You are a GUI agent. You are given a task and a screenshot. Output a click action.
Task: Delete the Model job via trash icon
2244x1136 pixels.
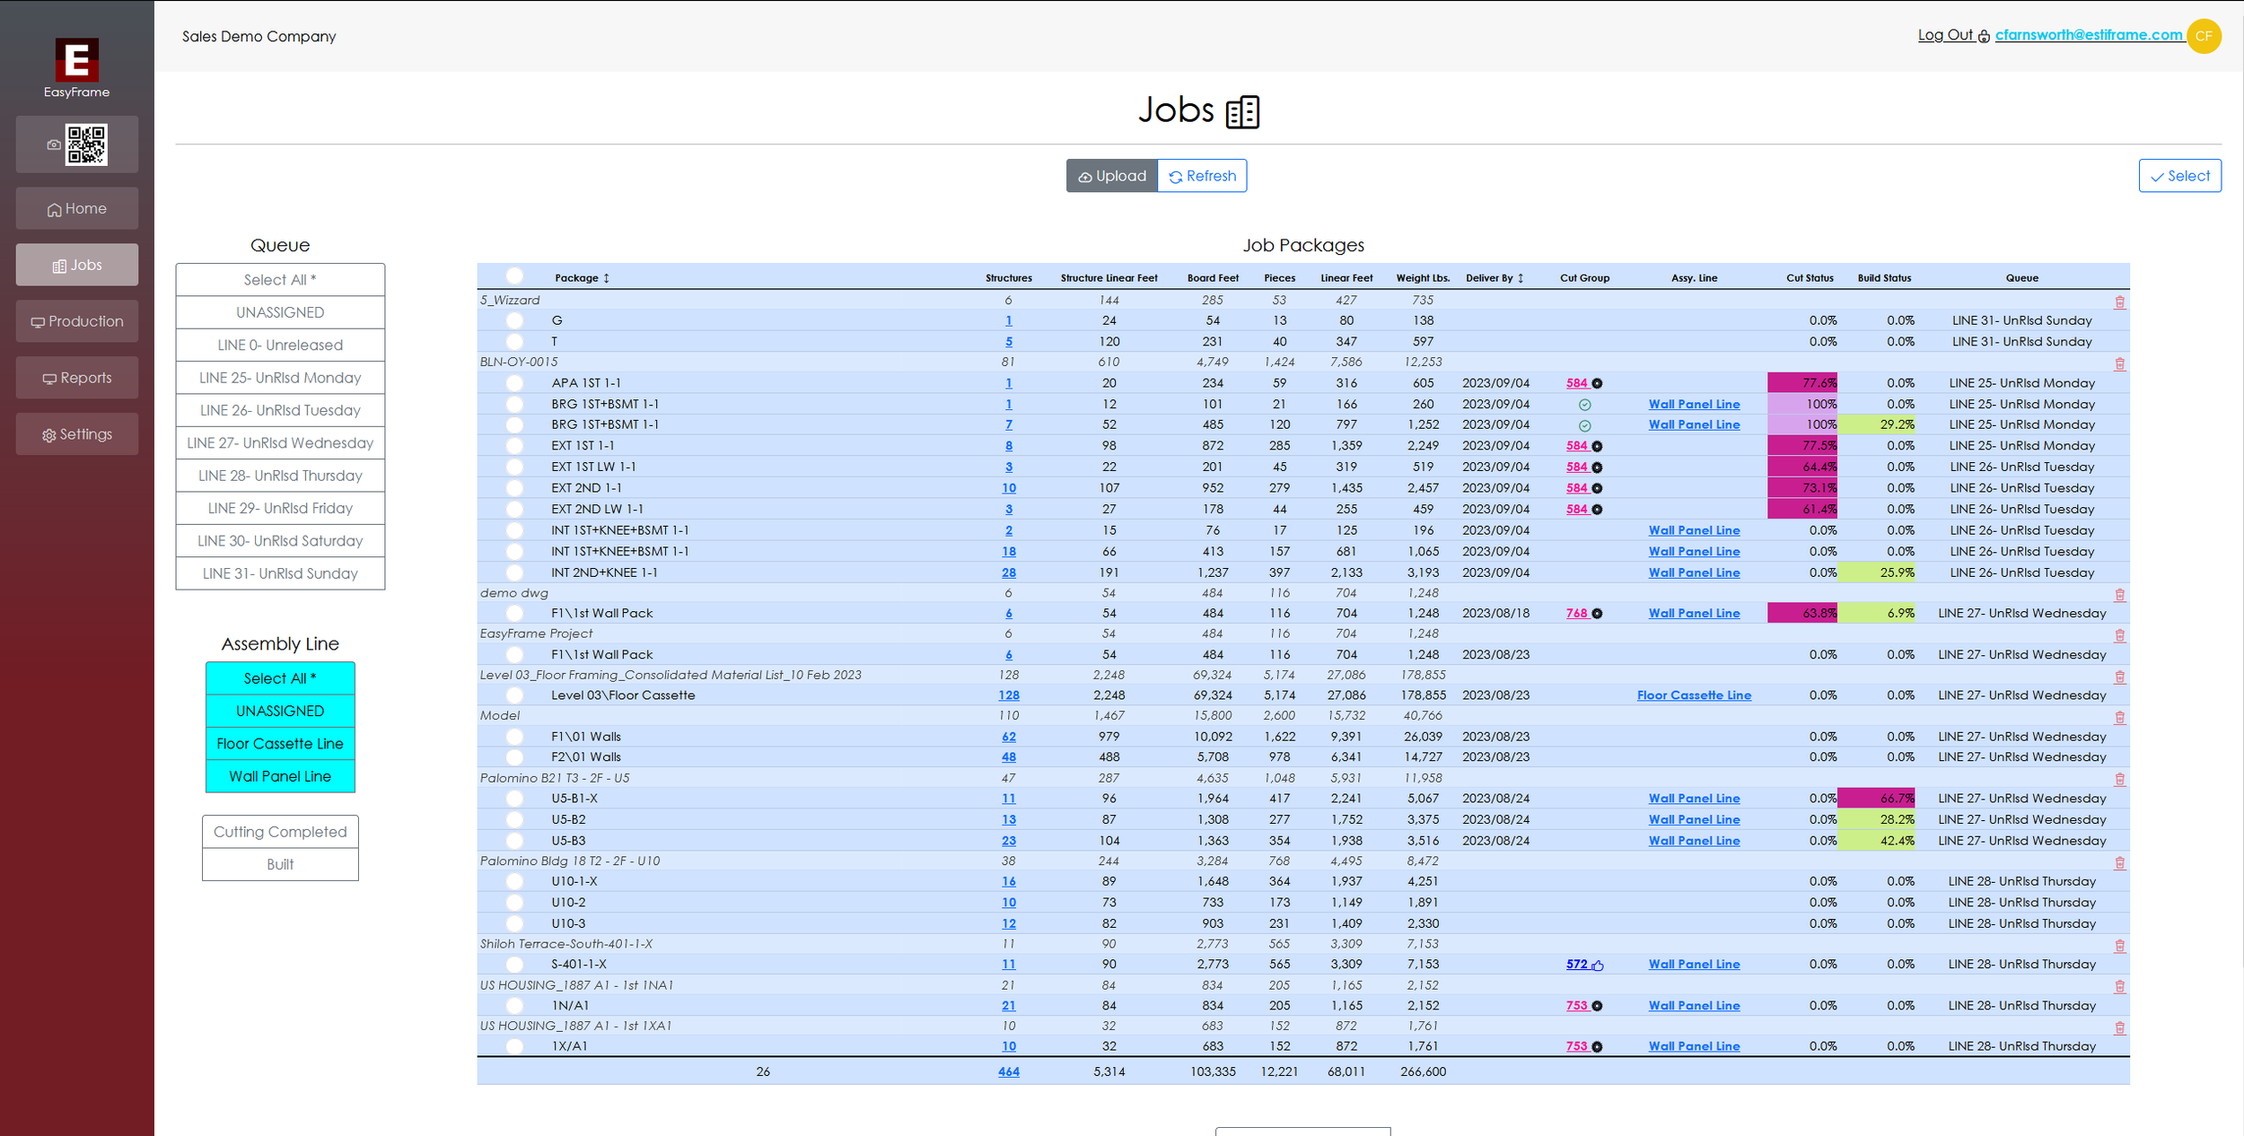click(2119, 718)
